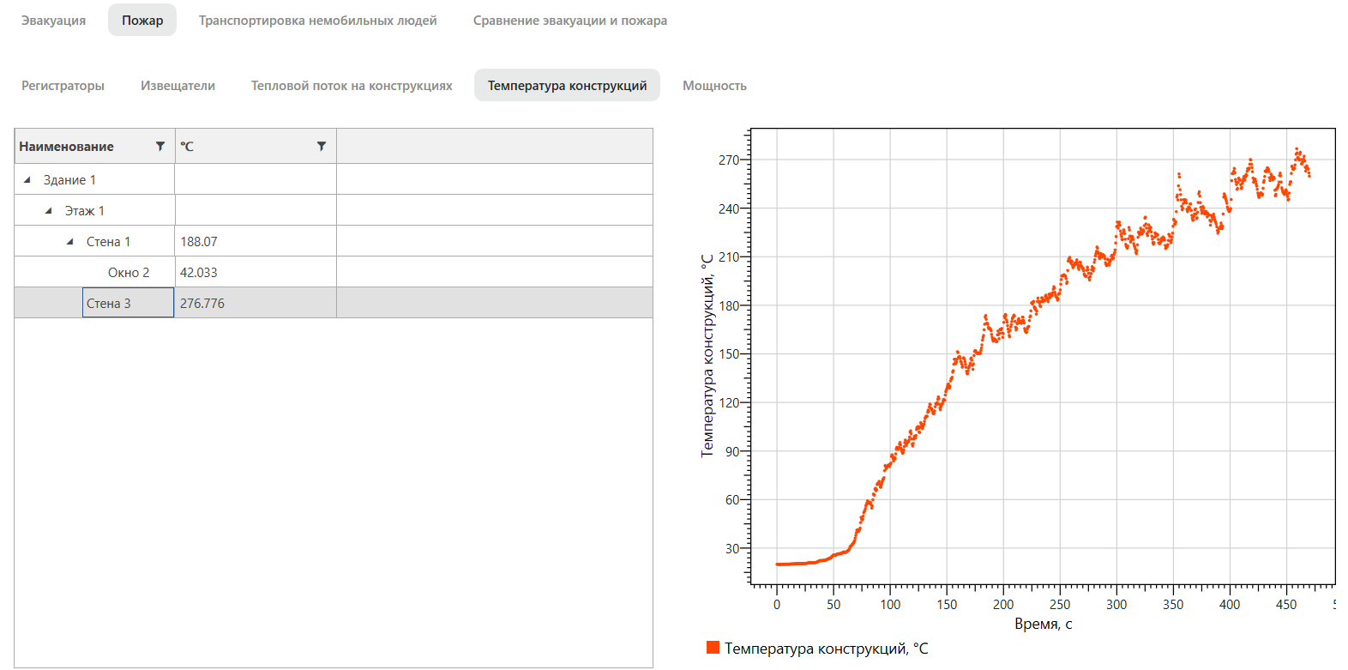This screenshot has height=670, width=1348.
Task: Click the Наименование column header
Action: pos(95,147)
